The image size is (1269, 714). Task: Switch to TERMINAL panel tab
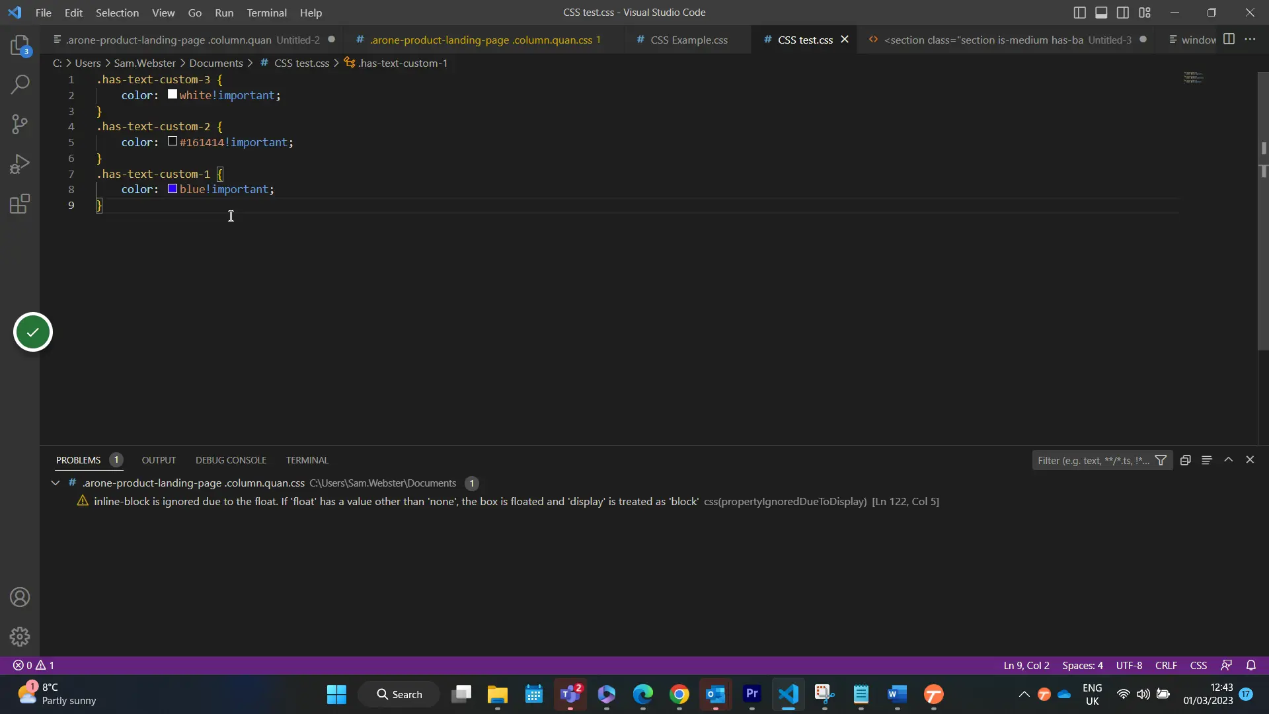[307, 460]
